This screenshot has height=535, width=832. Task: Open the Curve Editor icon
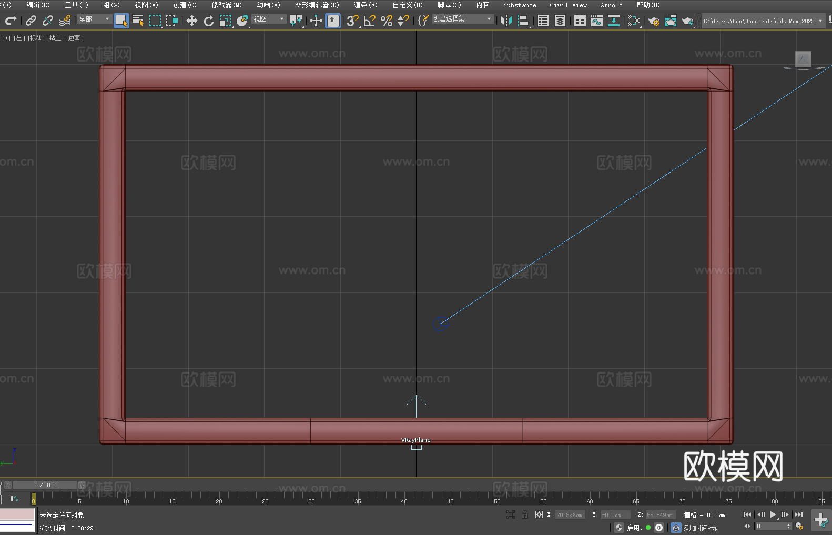597,21
